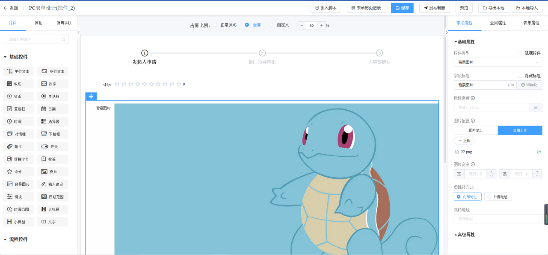
Task: Add the 对话框 control
Action: click(x=18, y=134)
